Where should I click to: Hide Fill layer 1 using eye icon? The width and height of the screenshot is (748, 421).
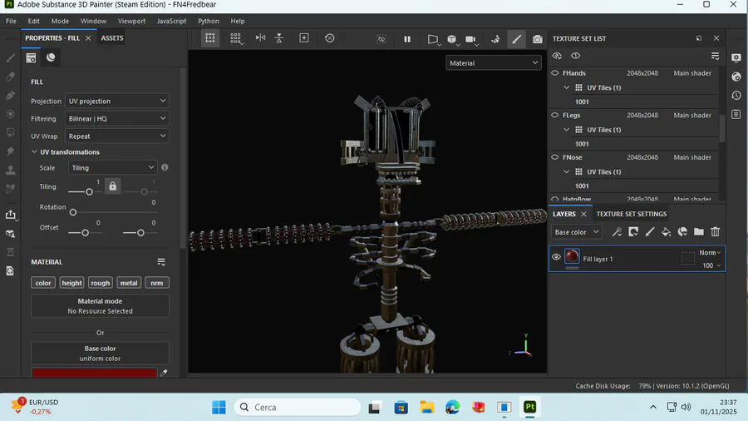[x=556, y=257]
